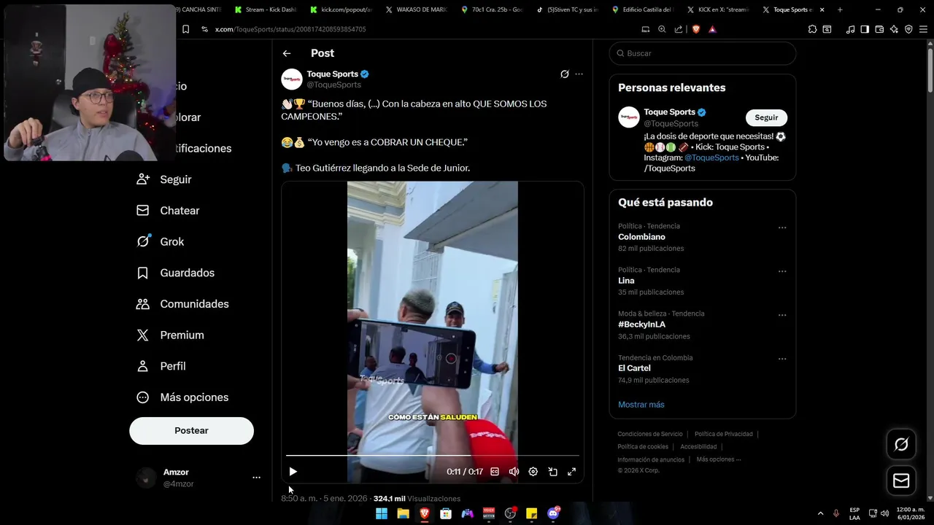Go to Perfil page

coord(161,366)
